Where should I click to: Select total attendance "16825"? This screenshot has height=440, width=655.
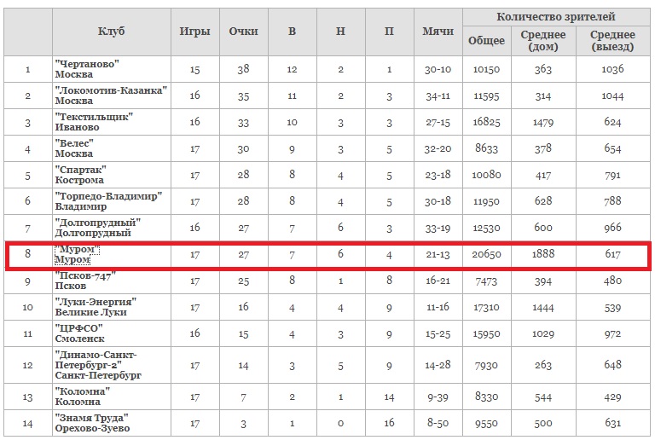(487, 122)
